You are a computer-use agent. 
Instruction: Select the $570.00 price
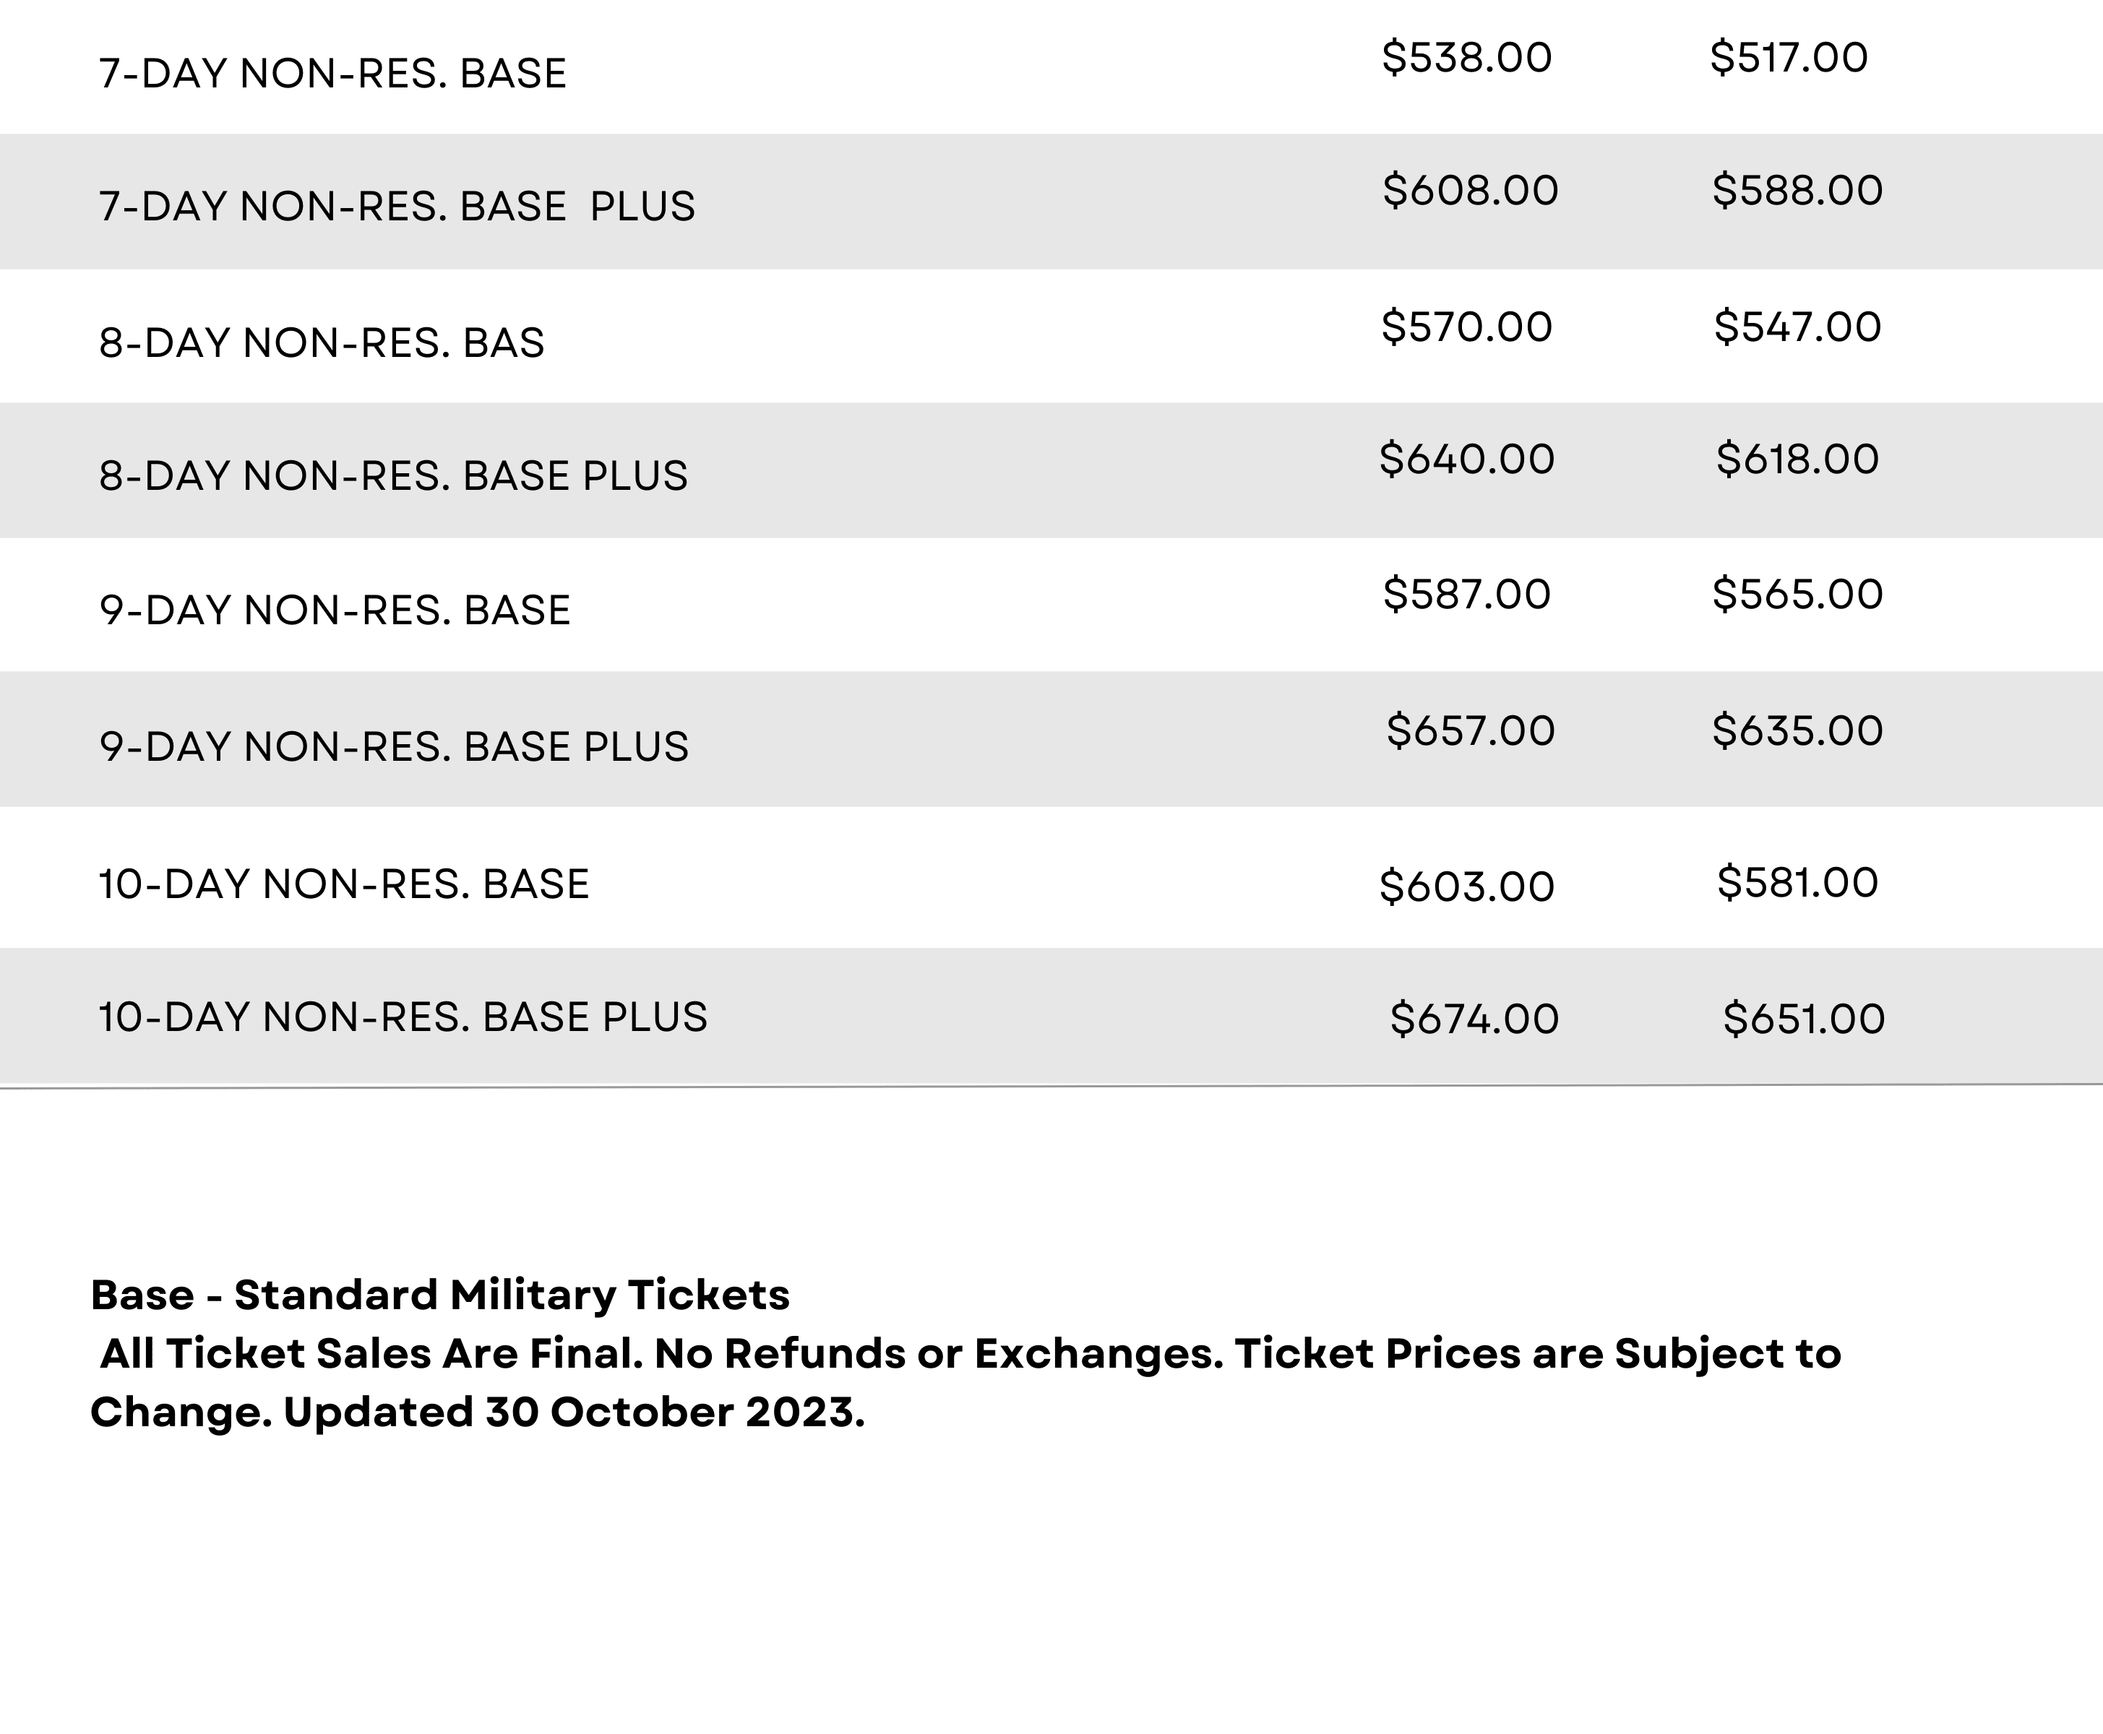point(1466,327)
